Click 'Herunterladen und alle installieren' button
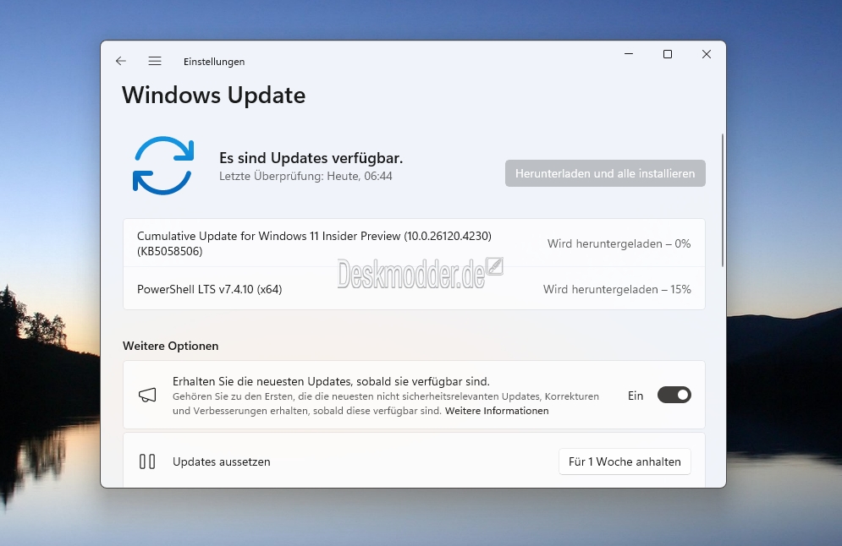842x546 pixels. (x=605, y=173)
